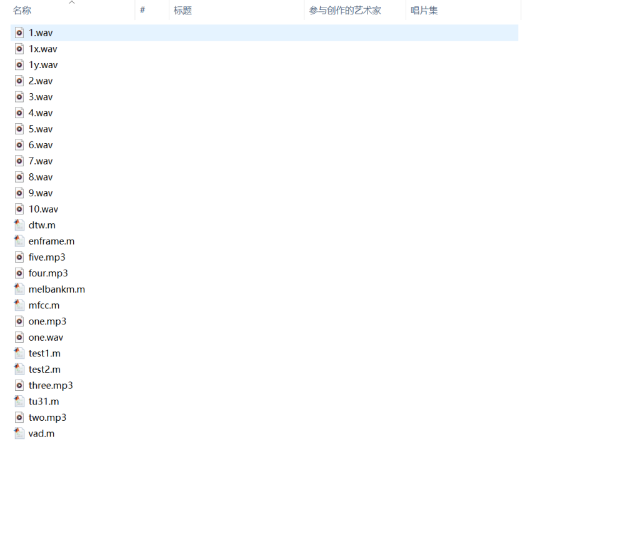Select the dtw.m MATLAB file icon
This screenshot has width=640, height=549.
pyautogui.click(x=19, y=225)
